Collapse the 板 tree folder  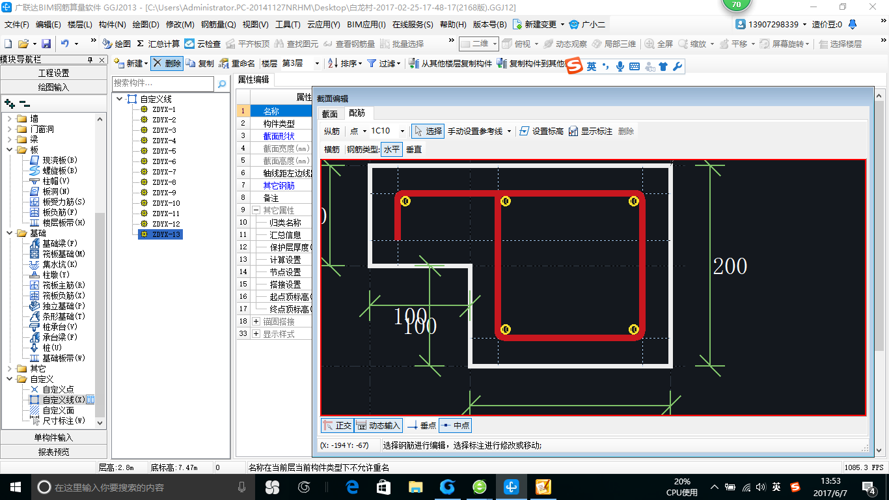click(10, 150)
